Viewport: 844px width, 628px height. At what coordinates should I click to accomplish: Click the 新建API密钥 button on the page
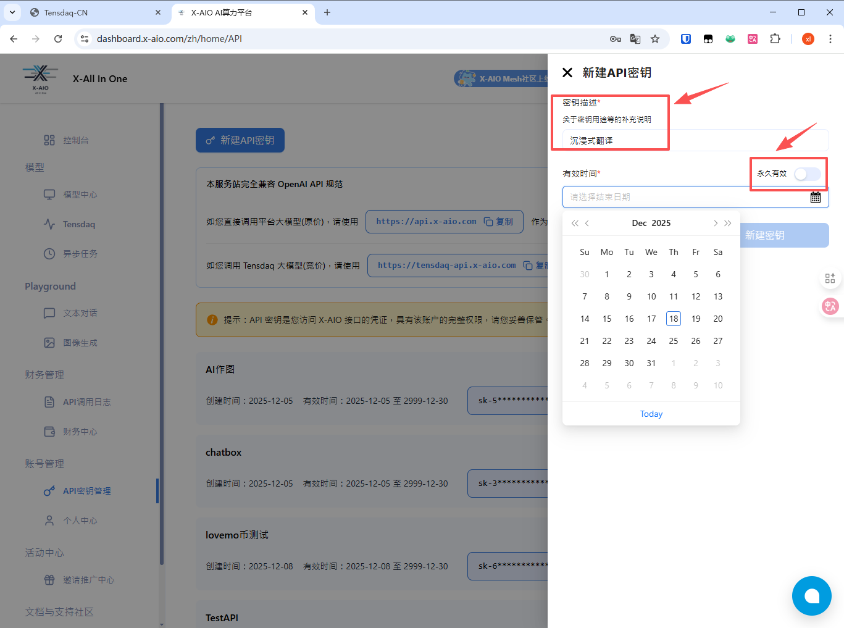click(x=240, y=140)
